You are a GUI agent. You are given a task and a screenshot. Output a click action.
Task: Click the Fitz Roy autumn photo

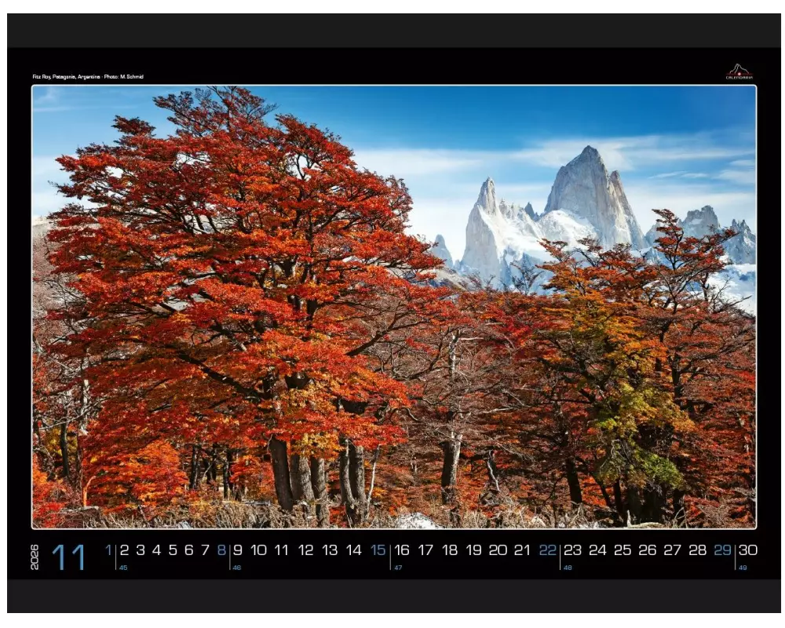(x=393, y=306)
